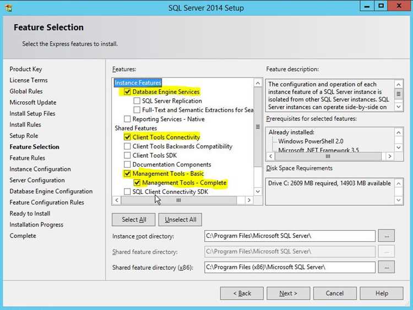413x310 pixels.
Task: Click the Shared feature directory (x86) field
Action: (290, 267)
